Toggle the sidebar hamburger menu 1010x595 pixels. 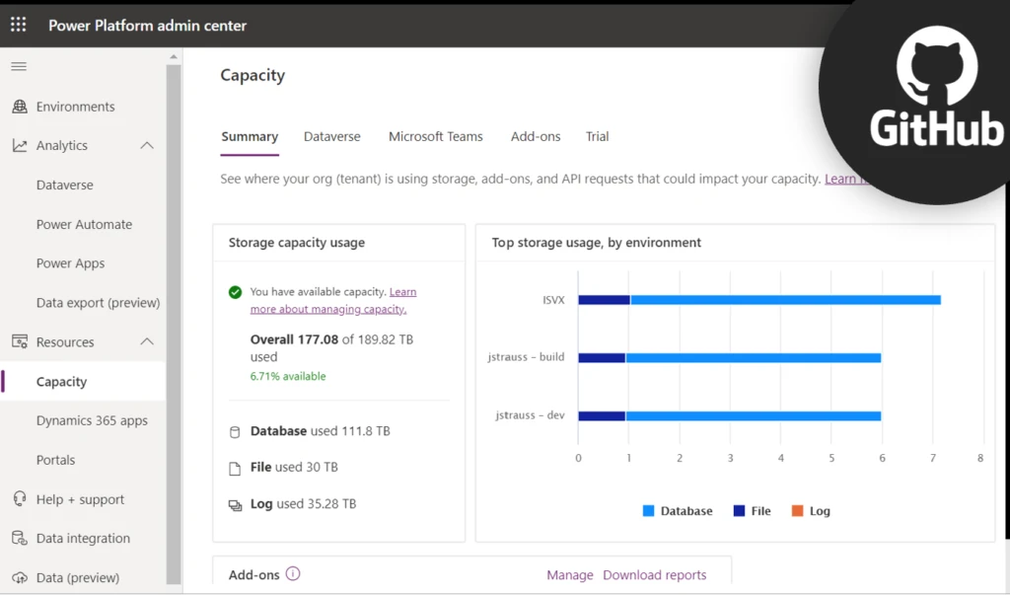point(18,66)
